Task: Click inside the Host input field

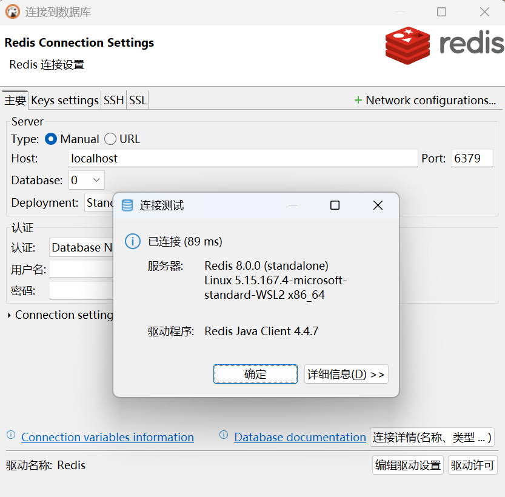Action: point(242,158)
